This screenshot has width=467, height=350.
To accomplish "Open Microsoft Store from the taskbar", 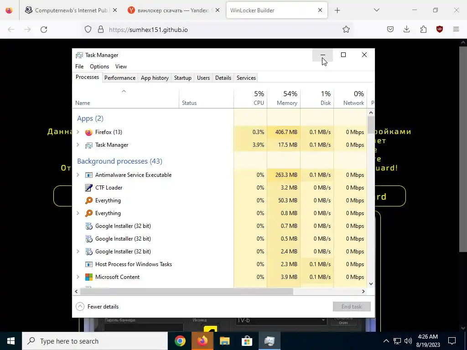I will click(247, 341).
